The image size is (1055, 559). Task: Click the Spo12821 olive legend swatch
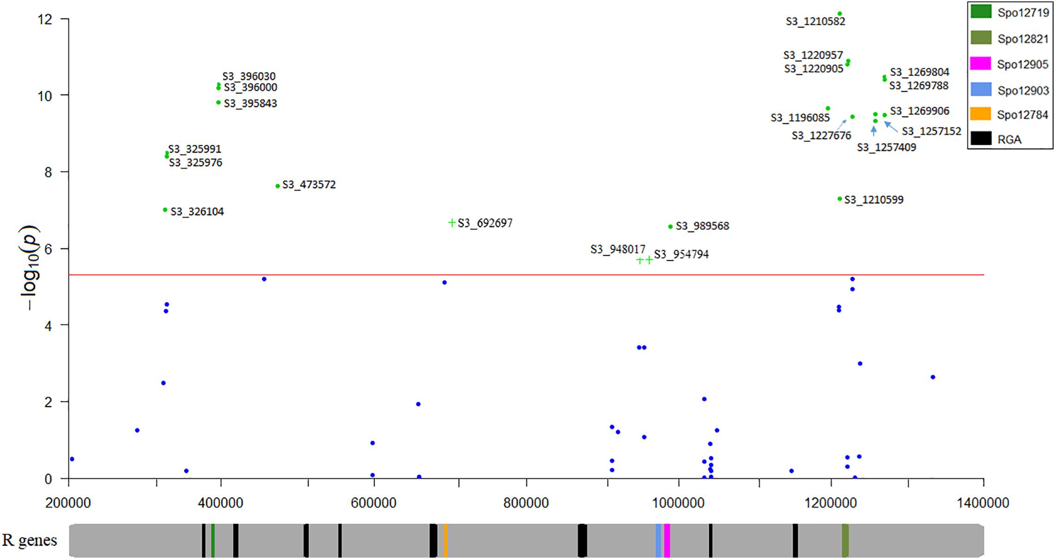(981, 38)
